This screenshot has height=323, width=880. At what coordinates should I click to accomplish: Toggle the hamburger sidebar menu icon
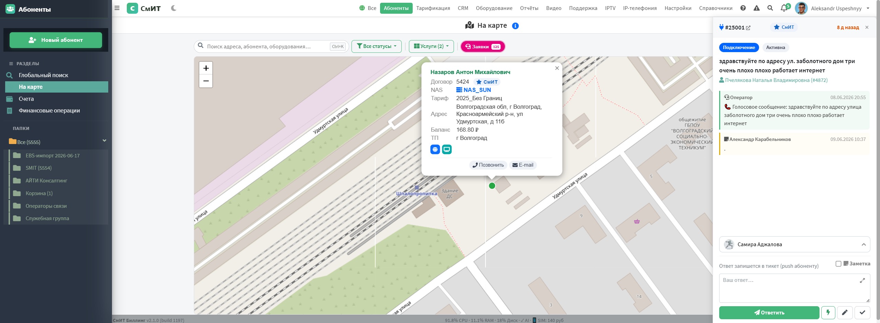tap(117, 8)
